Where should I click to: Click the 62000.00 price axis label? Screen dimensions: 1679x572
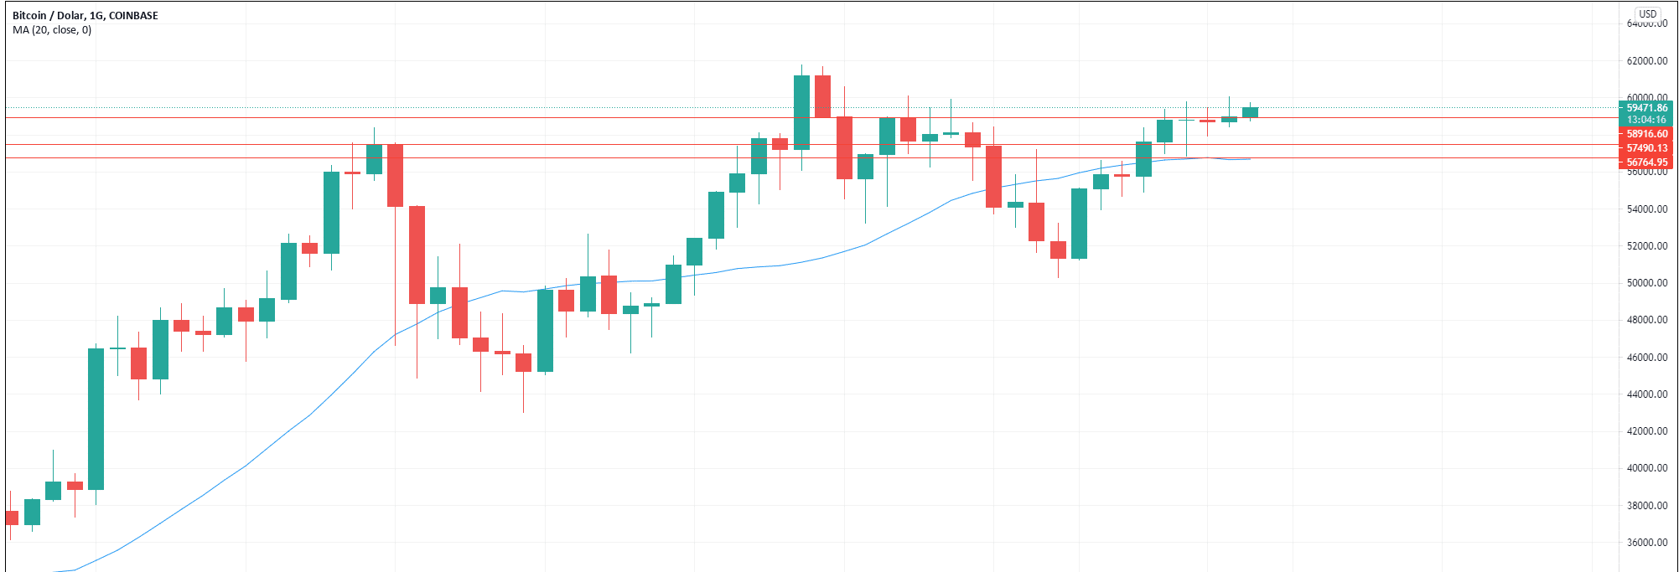[x=1646, y=61]
